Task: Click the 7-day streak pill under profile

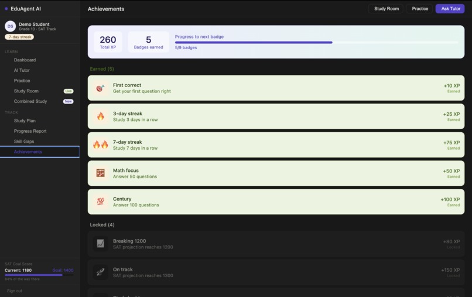Action: click(x=19, y=37)
